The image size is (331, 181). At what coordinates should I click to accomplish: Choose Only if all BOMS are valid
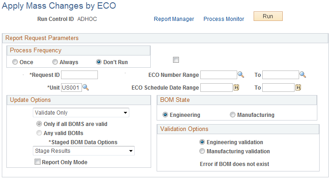(x=39, y=124)
